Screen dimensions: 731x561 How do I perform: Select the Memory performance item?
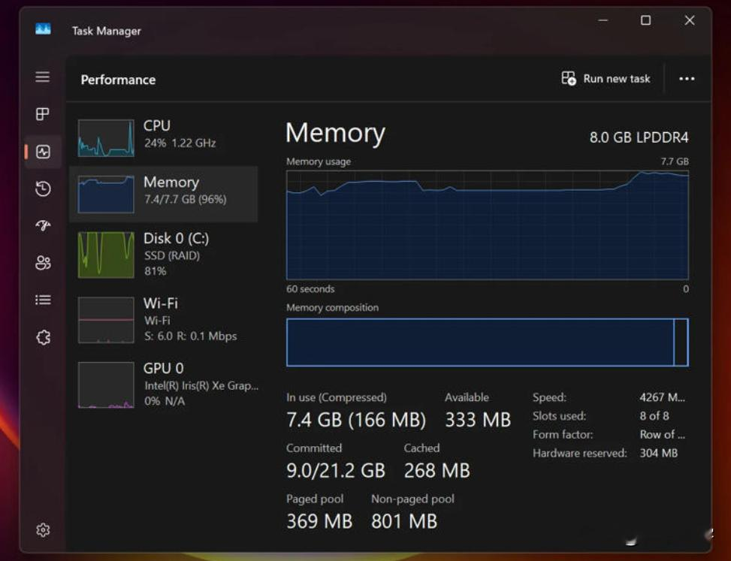[163, 194]
